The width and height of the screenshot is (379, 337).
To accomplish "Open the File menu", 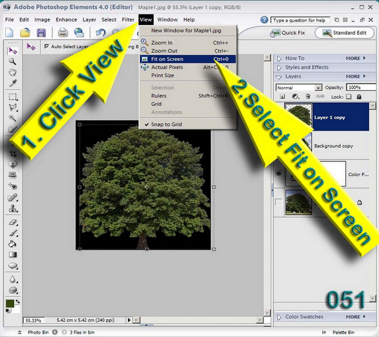I will tap(9, 19).
